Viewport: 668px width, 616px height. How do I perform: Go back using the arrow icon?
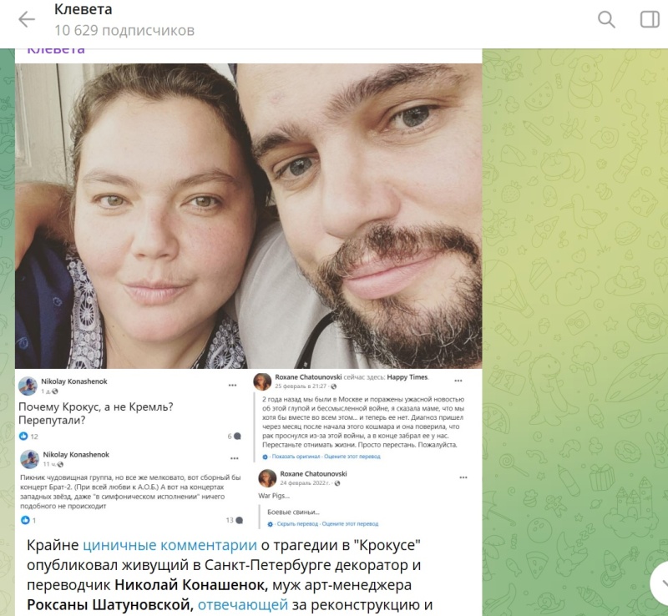[x=27, y=19]
